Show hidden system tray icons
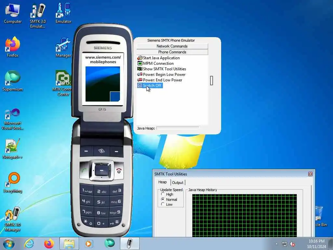The width and height of the screenshot is (333, 250). coord(277,244)
